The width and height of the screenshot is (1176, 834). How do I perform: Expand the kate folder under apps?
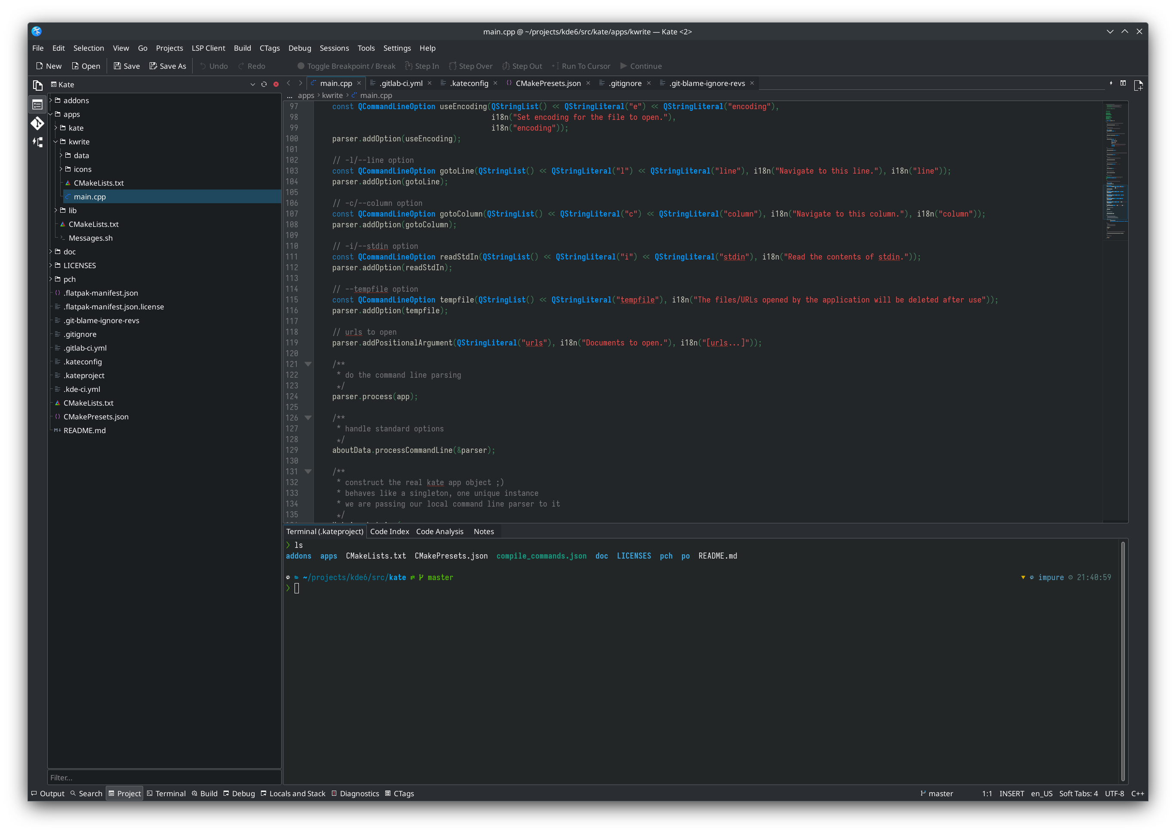[x=56, y=128]
